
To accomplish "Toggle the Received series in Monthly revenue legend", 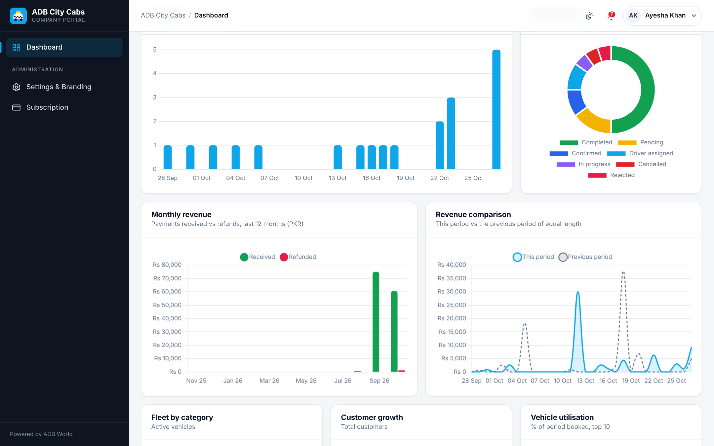I will [258, 257].
